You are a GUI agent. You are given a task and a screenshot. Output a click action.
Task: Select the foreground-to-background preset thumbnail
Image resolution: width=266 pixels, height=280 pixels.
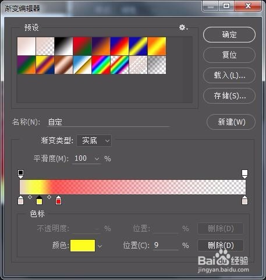pos(26,47)
